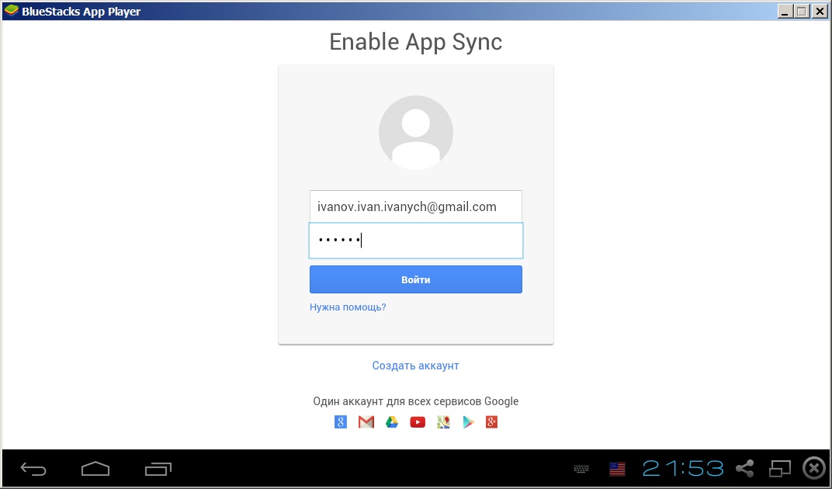Click the Google Play service icon
This screenshot has height=489, width=832.
point(469,422)
